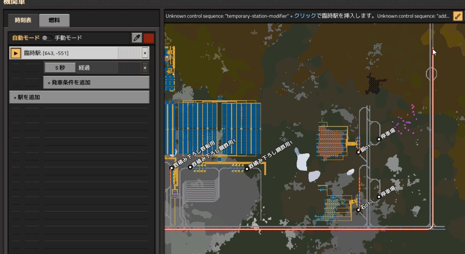Viewport: 465px width, 254px height.
Task: Grab the drag handle on the 経過 condition
Action: tap(129, 68)
